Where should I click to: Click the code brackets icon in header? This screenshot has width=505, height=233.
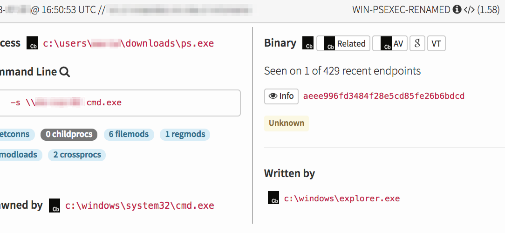pyautogui.click(x=469, y=9)
